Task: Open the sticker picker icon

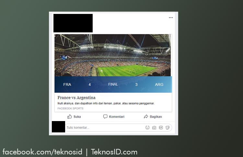Action: tap(168, 128)
